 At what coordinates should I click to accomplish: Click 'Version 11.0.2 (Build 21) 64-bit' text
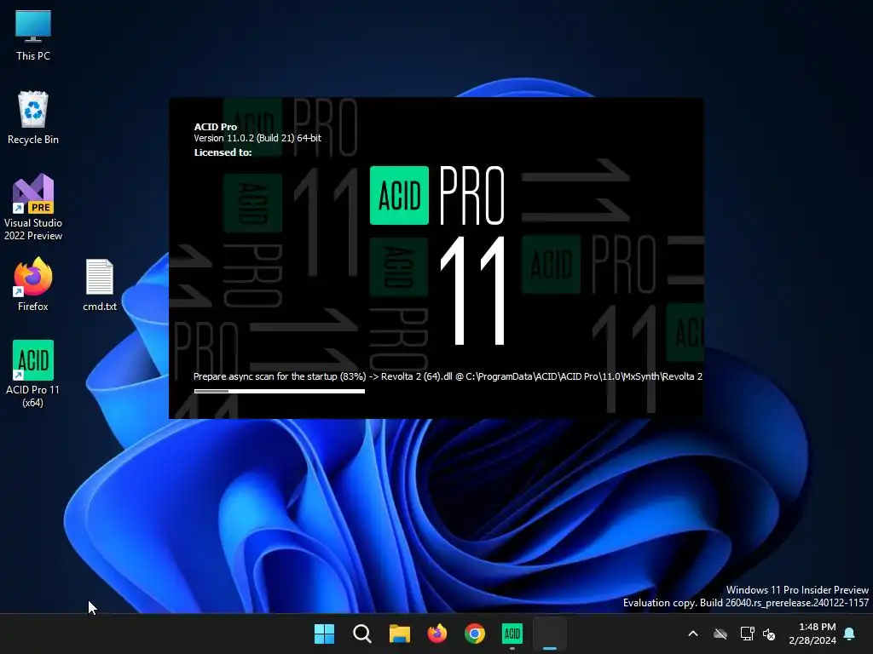click(257, 138)
